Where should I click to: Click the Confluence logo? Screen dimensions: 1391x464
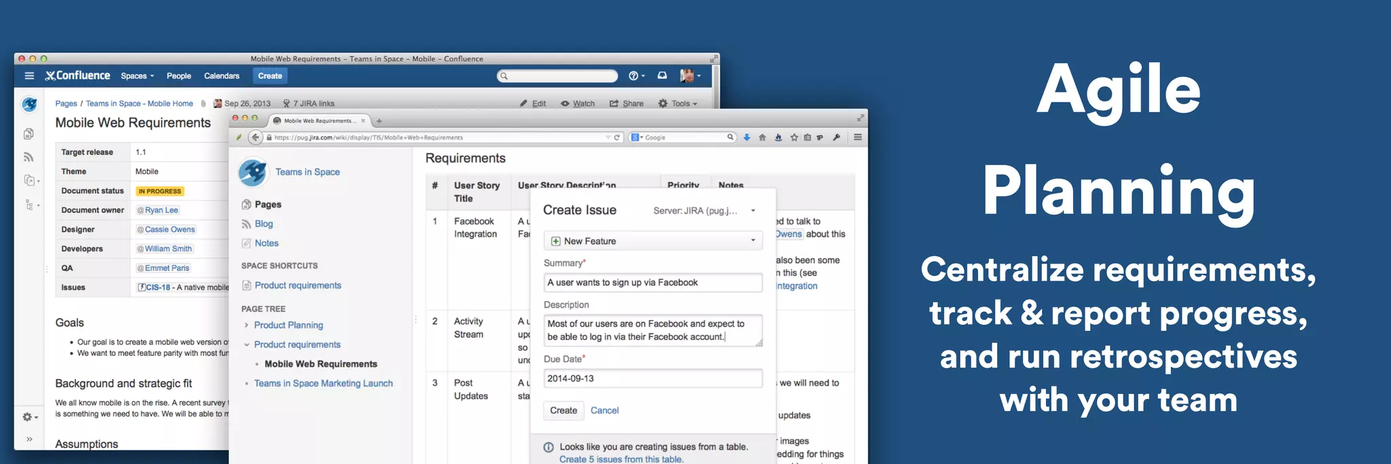click(x=77, y=75)
